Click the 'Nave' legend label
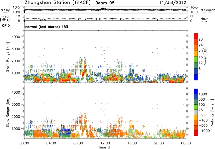 pyautogui.click(x=205, y=19)
